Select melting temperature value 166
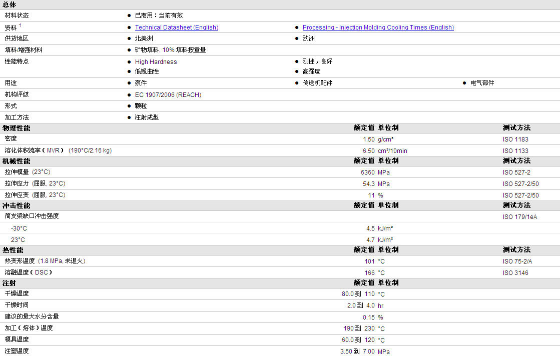 [369, 273]
